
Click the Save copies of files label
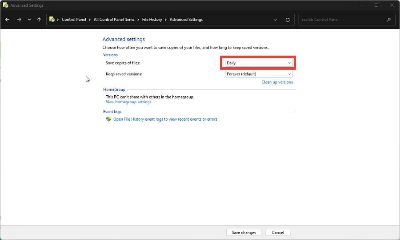tap(123, 63)
